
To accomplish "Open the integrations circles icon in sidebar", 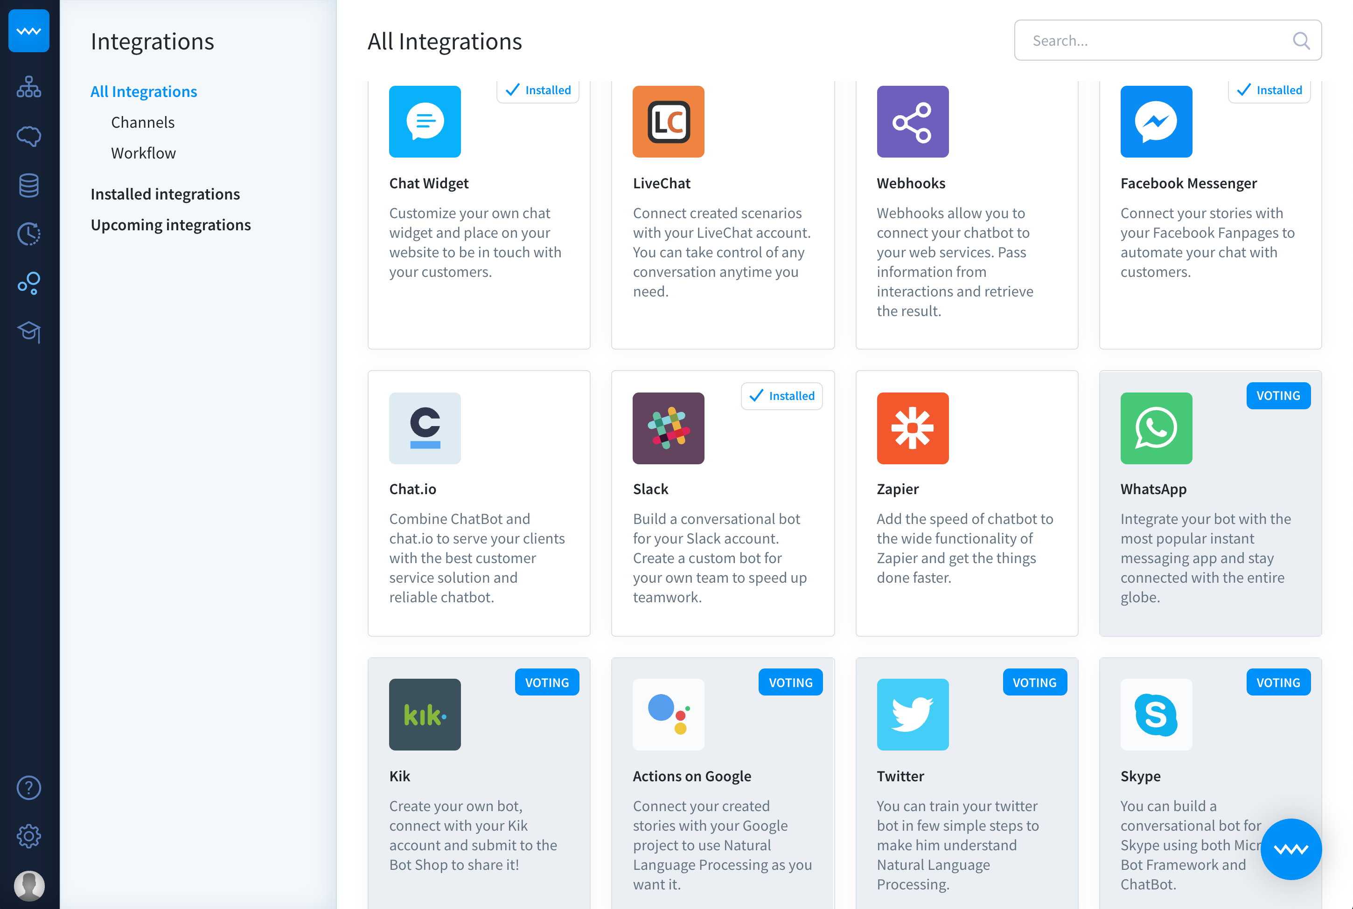I will coord(29,283).
